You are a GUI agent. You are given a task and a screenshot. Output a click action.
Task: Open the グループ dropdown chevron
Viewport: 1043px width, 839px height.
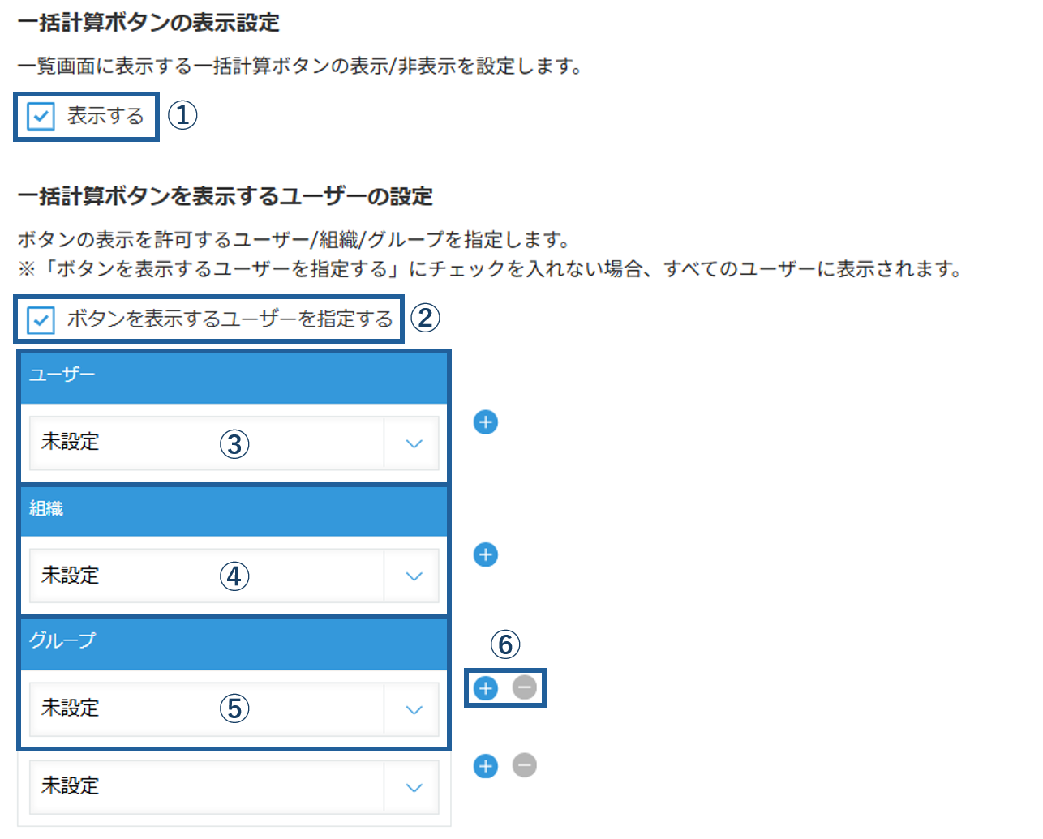point(414,709)
